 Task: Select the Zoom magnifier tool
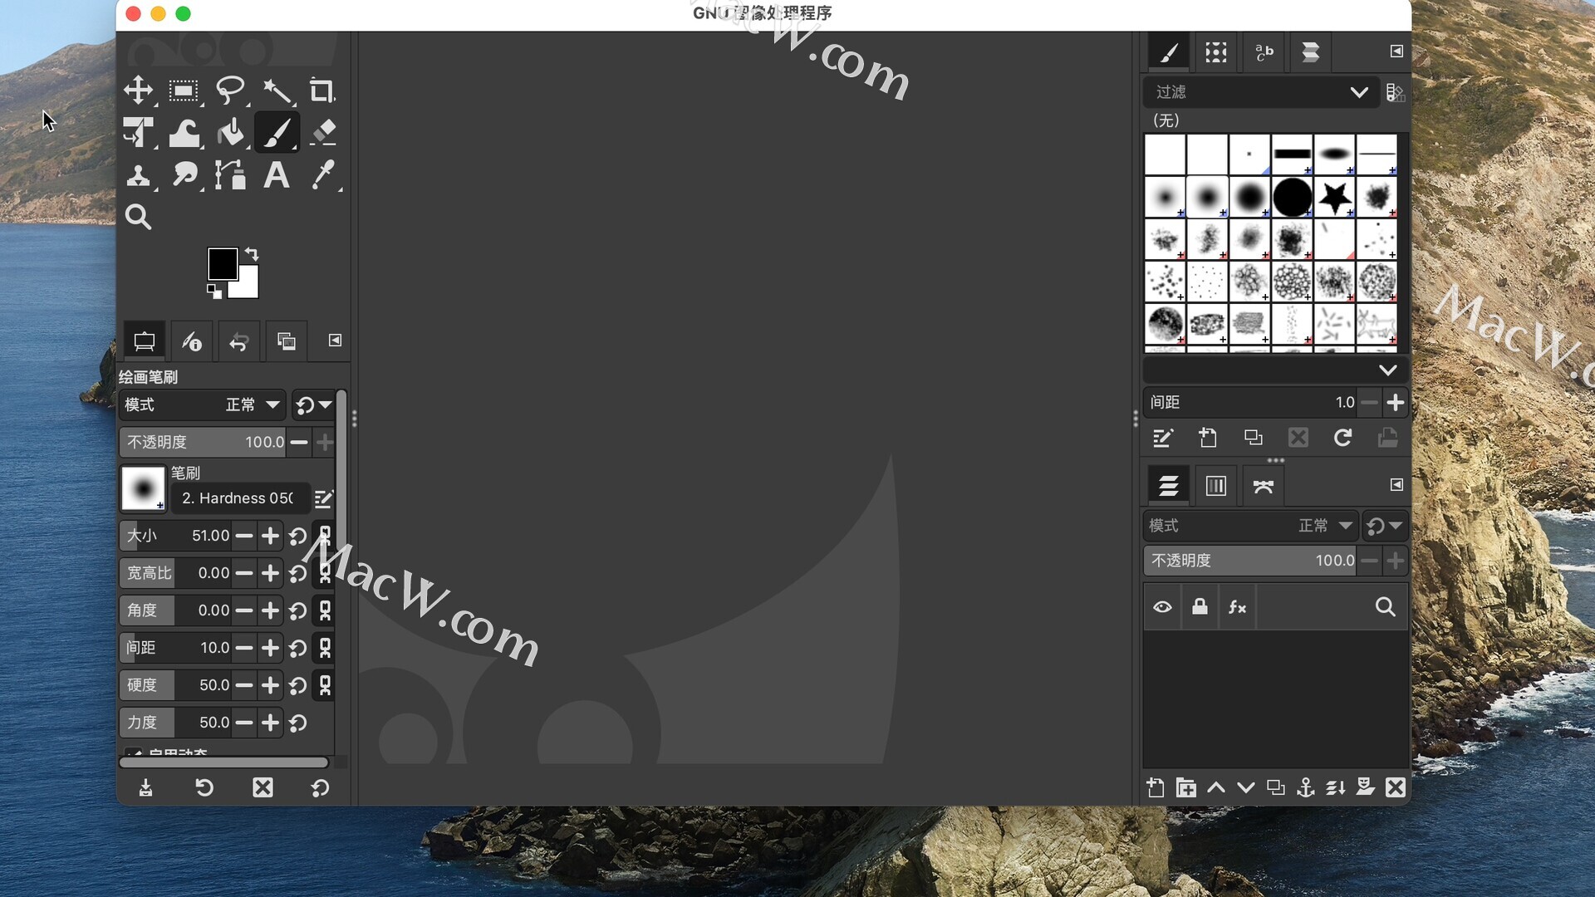[138, 218]
